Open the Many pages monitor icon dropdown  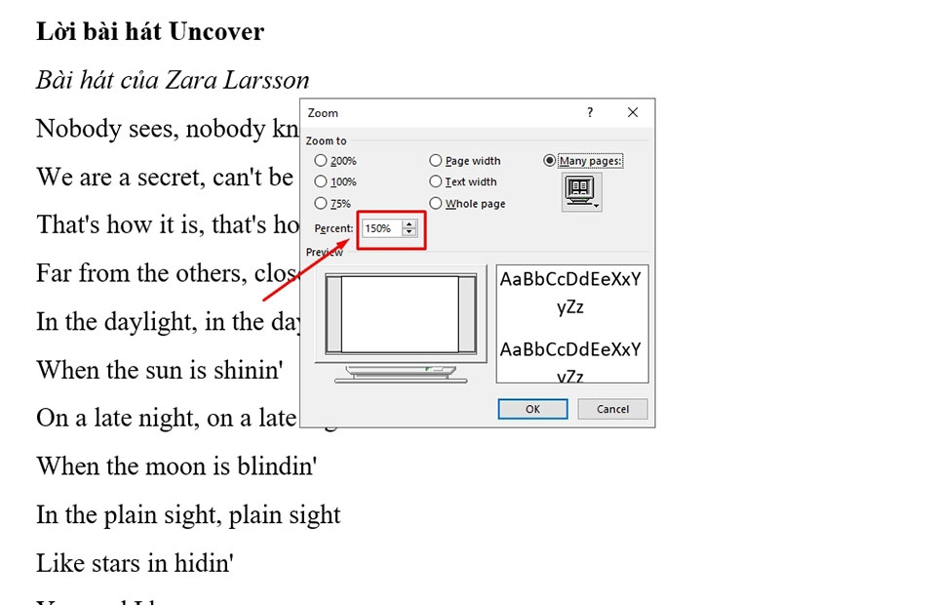[581, 192]
